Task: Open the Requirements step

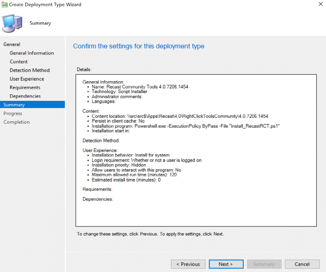Action: [x=25, y=88]
